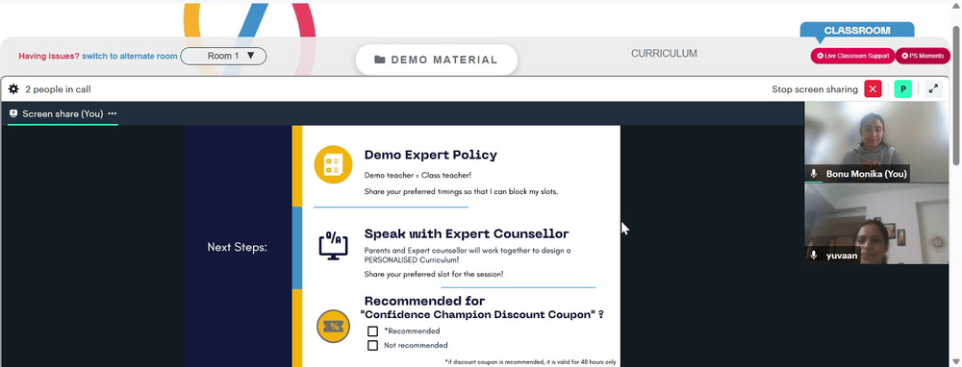Image resolution: width=962 pixels, height=367 pixels.
Task: Click the screen share presenter icon
Action: point(13,114)
